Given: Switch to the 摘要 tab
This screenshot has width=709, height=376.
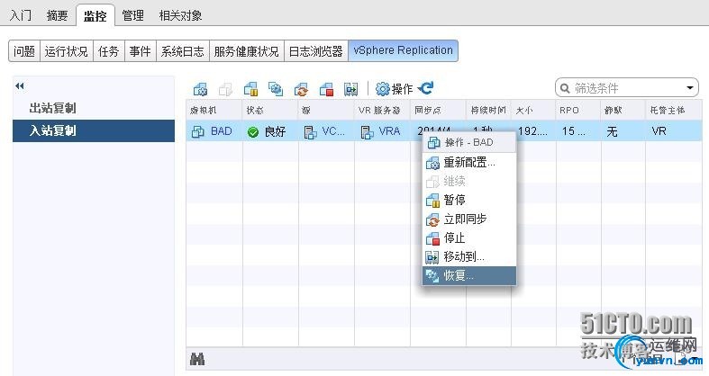Looking at the screenshot, I should pyautogui.click(x=58, y=16).
